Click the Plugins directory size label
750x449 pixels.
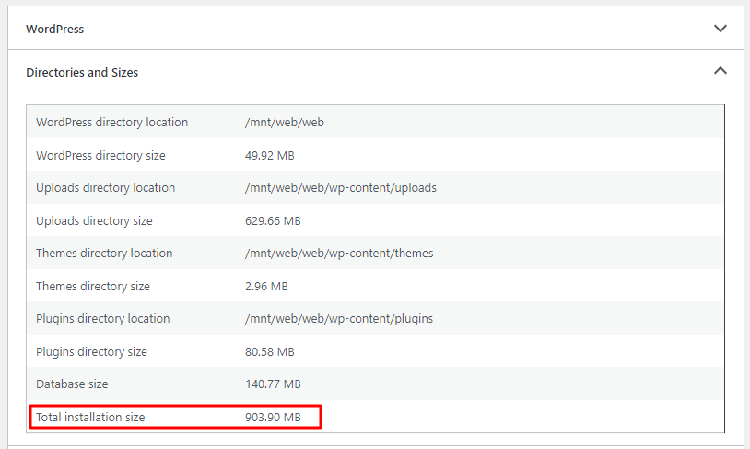(x=91, y=352)
